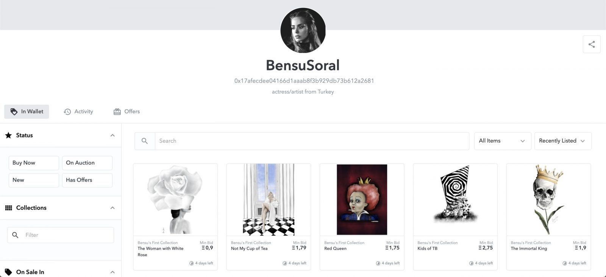Click the Offers gift icon
This screenshot has height=277, width=606.
click(x=117, y=112)
